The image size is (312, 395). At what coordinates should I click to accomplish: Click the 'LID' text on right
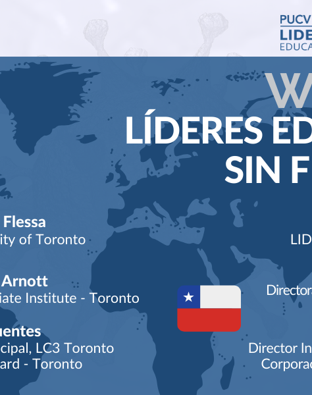tap(301, 240)
